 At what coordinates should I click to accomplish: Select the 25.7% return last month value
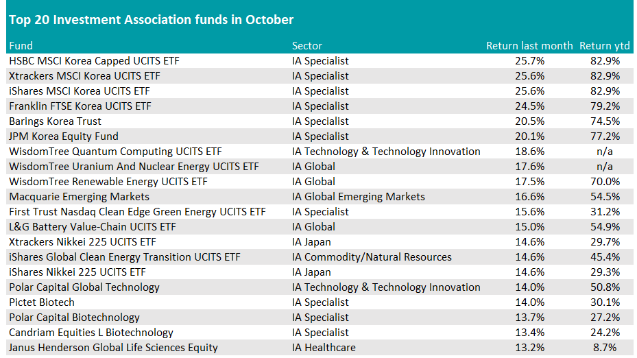point(529,61)
